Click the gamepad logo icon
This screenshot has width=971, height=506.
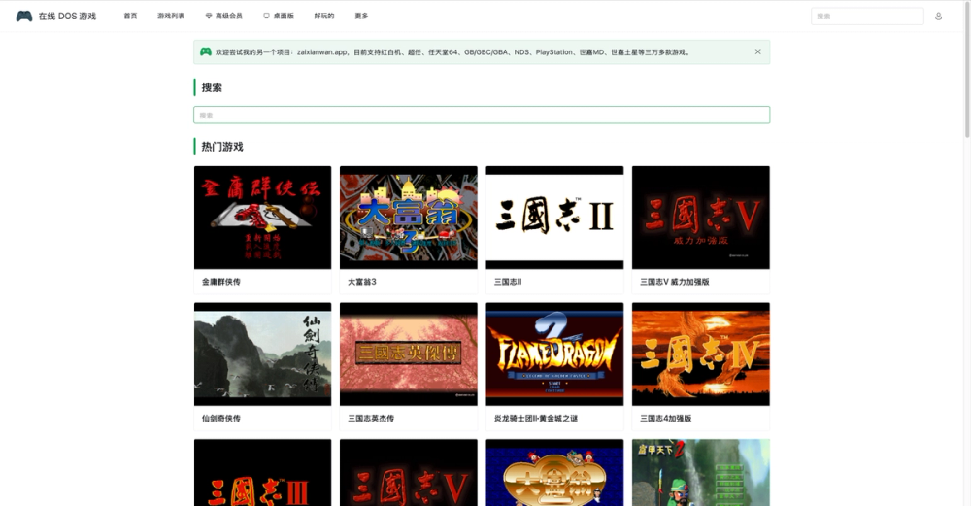click(x=24, y=17)
